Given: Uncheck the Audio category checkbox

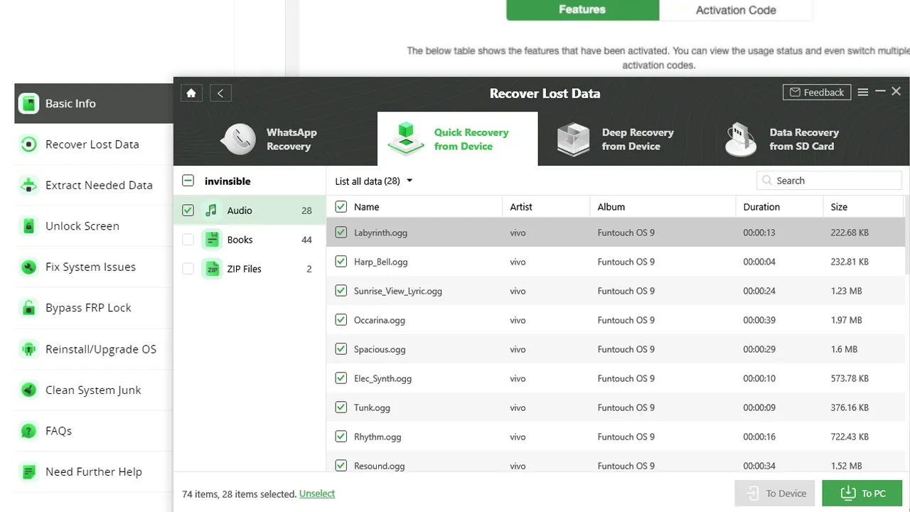Looking at the screenshot, I should pyautogui.click(x=188, y=210).
